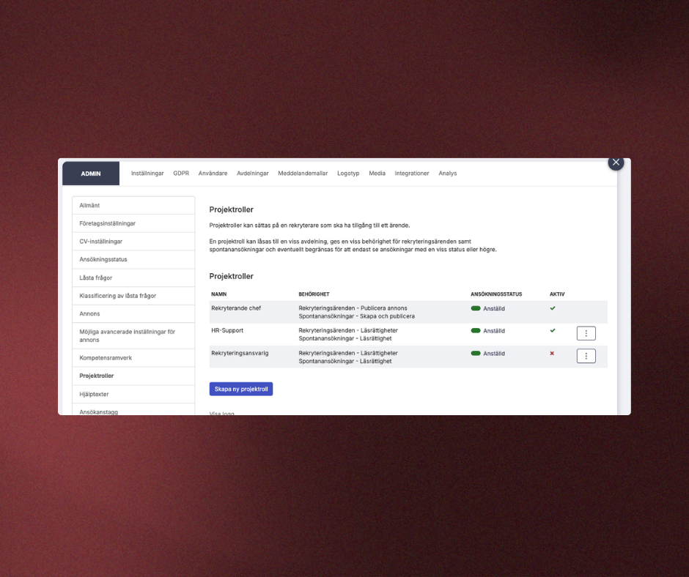Viewport: 689px width, 577px height.
Task: Open Företagsinställningar in the sidebar
Action: [108, 223]
